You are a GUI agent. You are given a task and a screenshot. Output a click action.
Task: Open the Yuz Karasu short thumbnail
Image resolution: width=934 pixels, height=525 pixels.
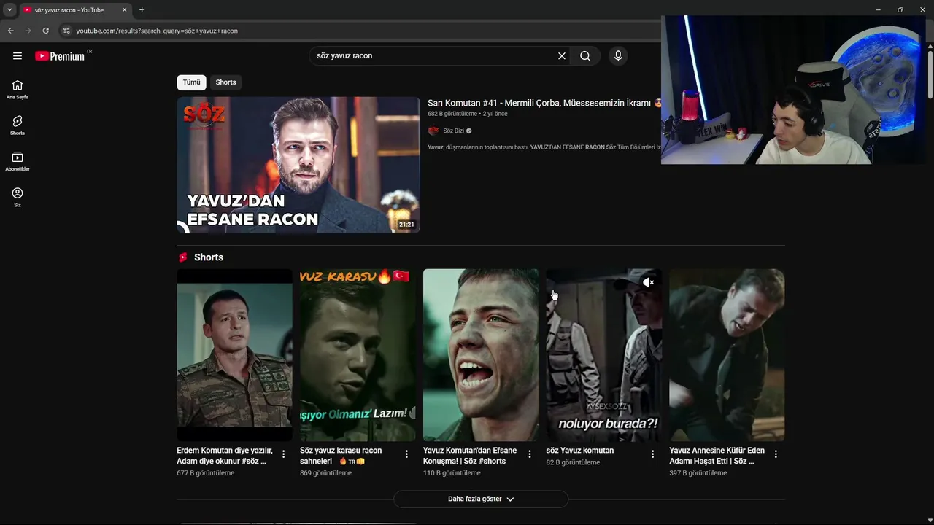pyautogui.click(x=358, y=355)
